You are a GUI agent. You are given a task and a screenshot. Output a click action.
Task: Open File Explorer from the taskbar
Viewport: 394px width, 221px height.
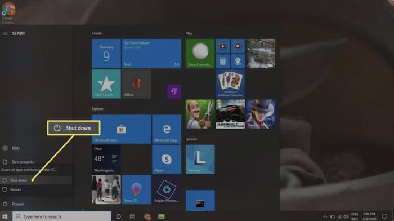162,216
